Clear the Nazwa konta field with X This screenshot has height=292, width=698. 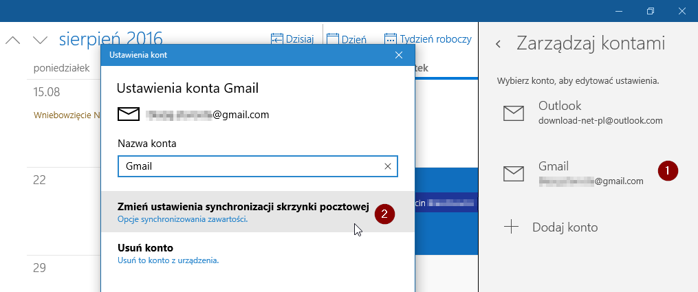(388, 166)
